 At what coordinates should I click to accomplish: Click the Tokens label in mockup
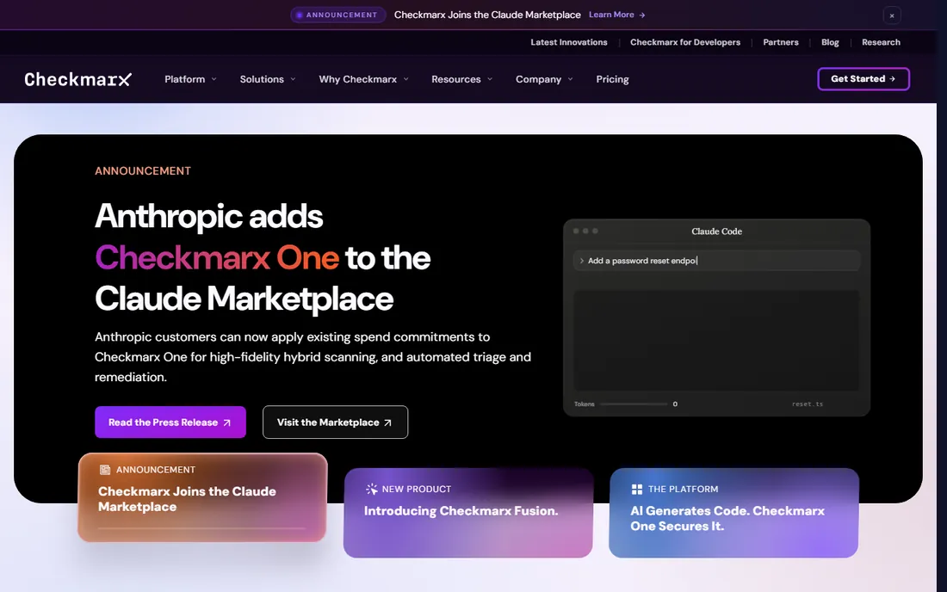tap(584, 404)
